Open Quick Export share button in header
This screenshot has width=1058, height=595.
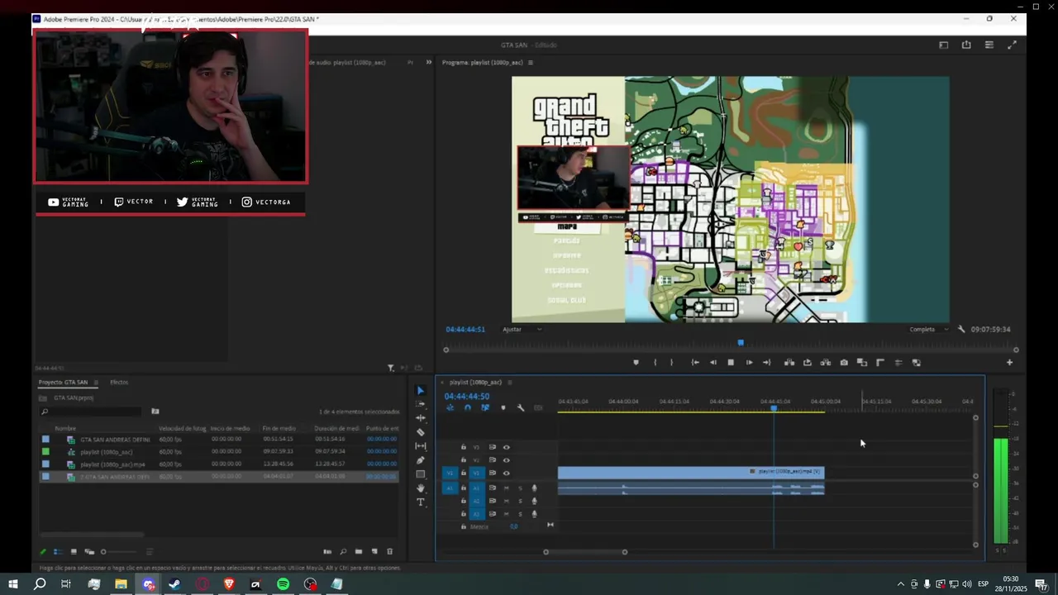[966, 45]
